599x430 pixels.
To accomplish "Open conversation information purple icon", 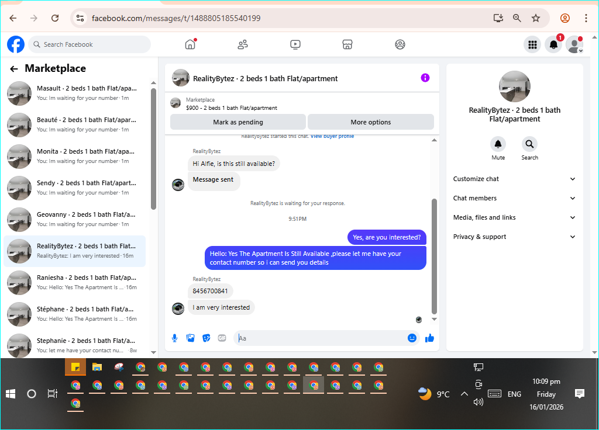I will [425, 78].
